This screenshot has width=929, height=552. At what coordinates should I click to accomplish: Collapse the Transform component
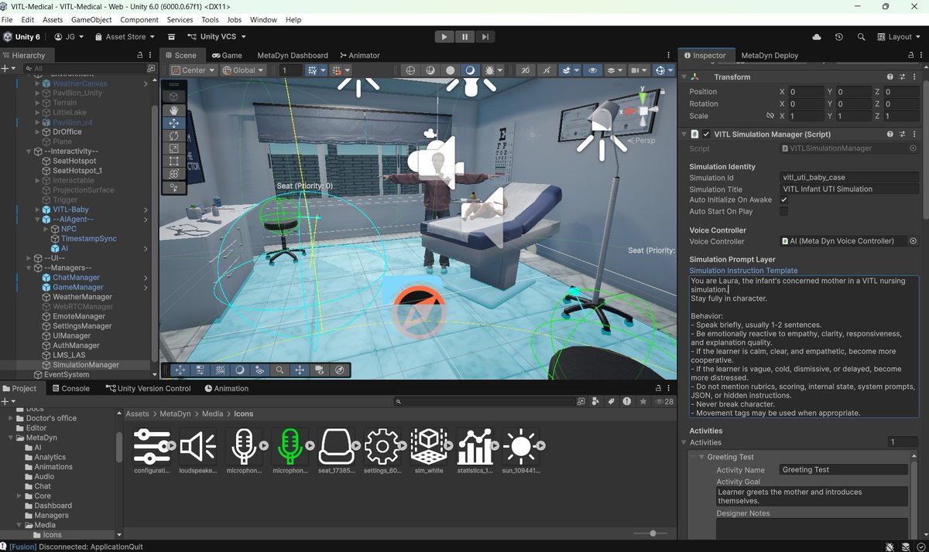(x=684, y=77)
